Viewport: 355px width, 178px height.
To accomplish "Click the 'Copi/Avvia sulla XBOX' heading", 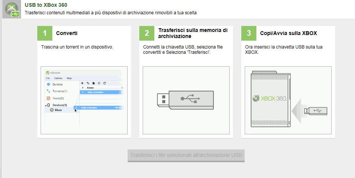I will [288, 33].
